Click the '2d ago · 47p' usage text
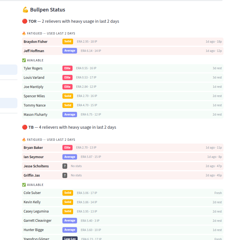239x240 pixels. click(214, 166)
